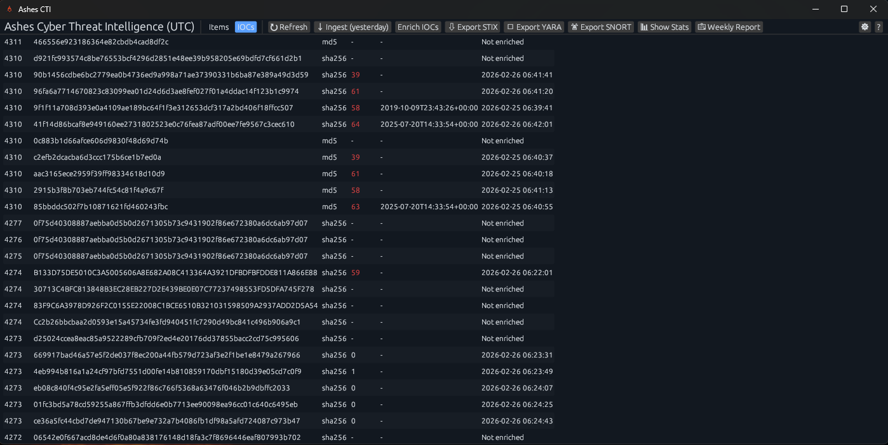This screenshot has height=445, width=888.
Task: Export indicators as SNORT rules
Action: (x=600, y=27)
